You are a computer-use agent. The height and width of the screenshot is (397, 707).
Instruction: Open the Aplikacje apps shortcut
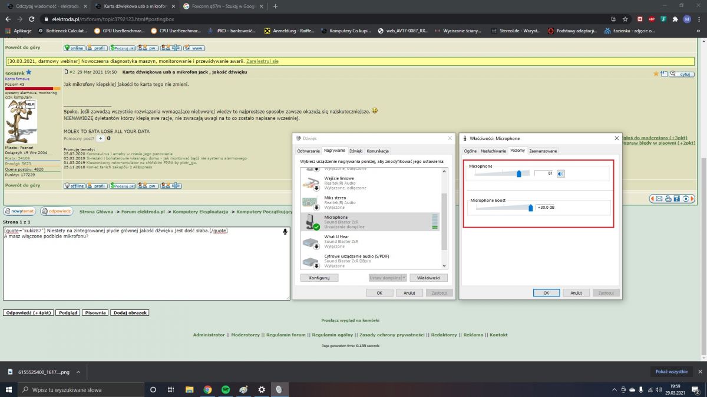click(18, 31)
